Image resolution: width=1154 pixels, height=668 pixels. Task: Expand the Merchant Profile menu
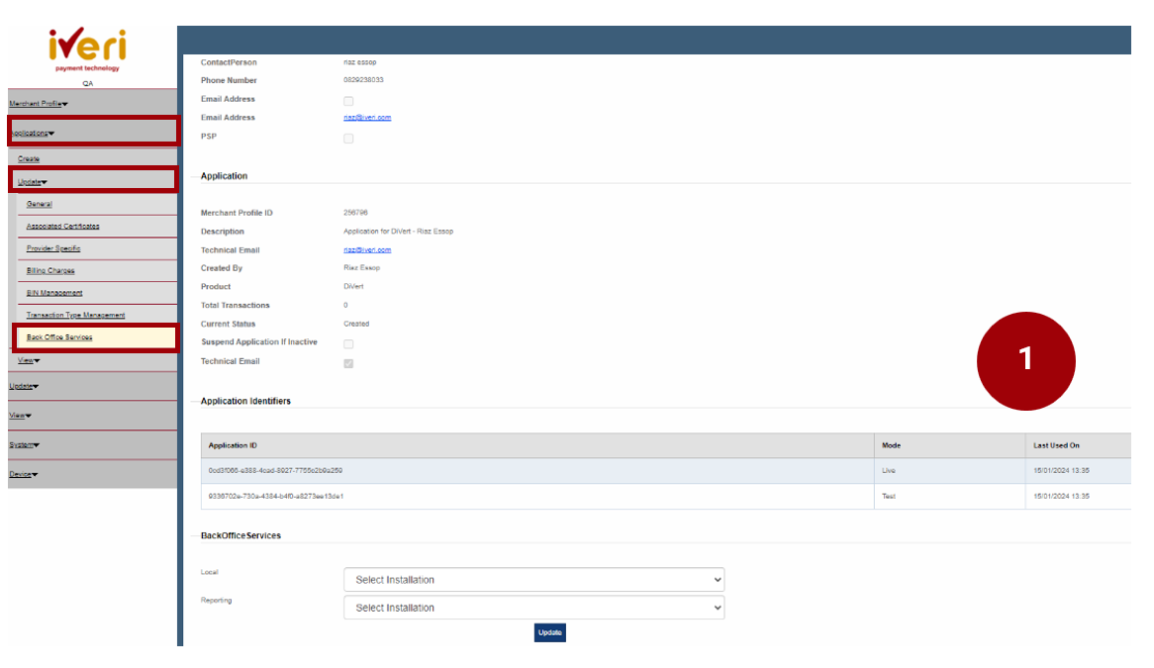(39, 104)
